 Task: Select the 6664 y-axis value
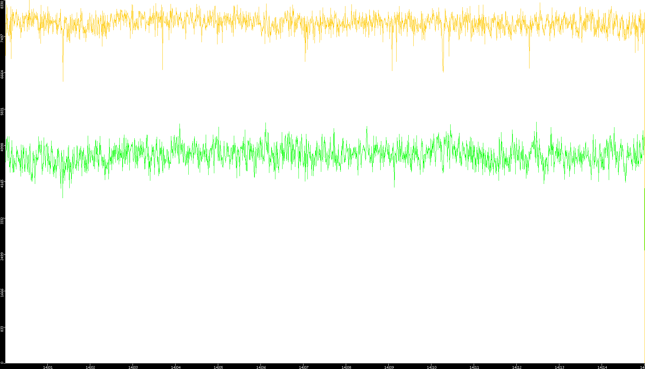pyautogui.click(x=2, y=75)
